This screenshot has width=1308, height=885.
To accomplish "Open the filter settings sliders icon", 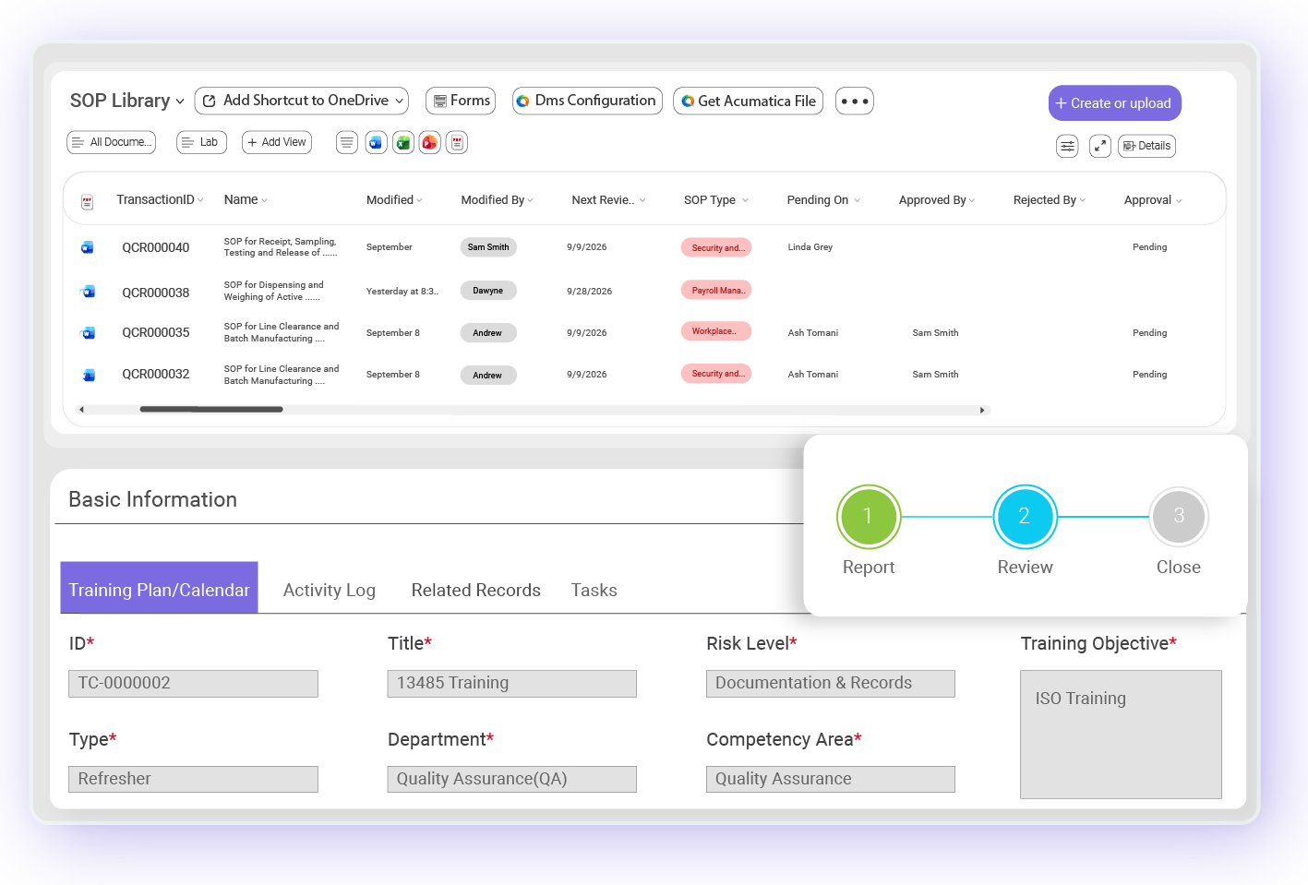I will [x=1067, y=146].
